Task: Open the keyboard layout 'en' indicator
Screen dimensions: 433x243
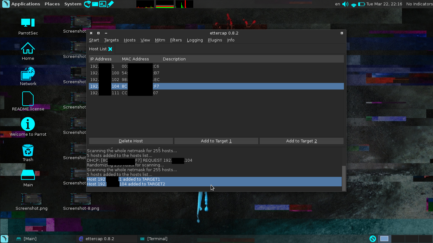Action: pos(338,4)
